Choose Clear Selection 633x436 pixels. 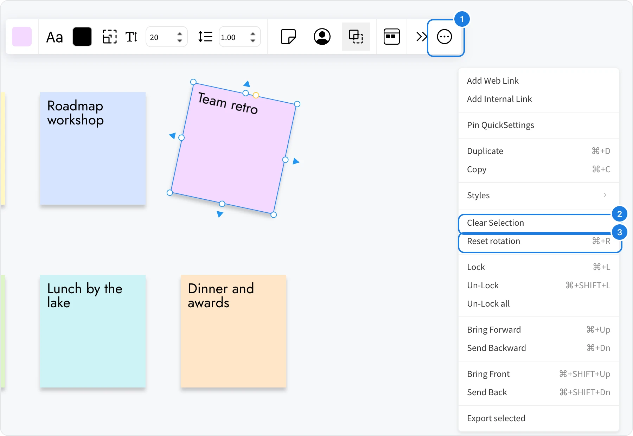[x=539, y=223]
